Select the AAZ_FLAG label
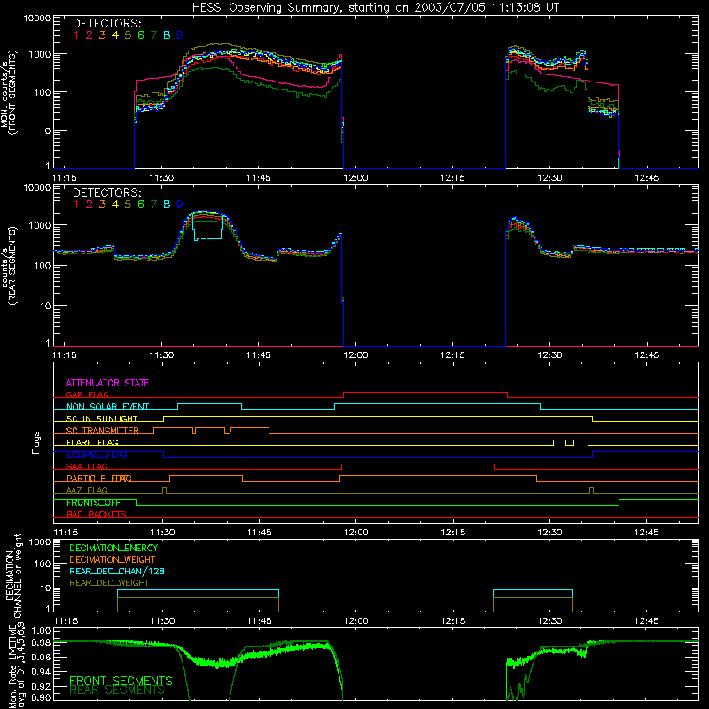The height and width of the screenshot is (709, 709). coord(87,491)
